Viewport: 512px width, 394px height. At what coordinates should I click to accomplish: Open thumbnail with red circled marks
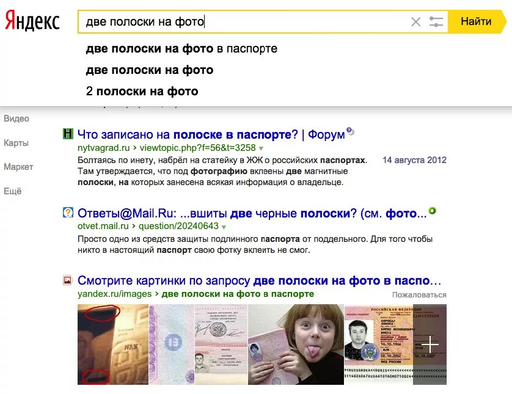click(113, 345)
